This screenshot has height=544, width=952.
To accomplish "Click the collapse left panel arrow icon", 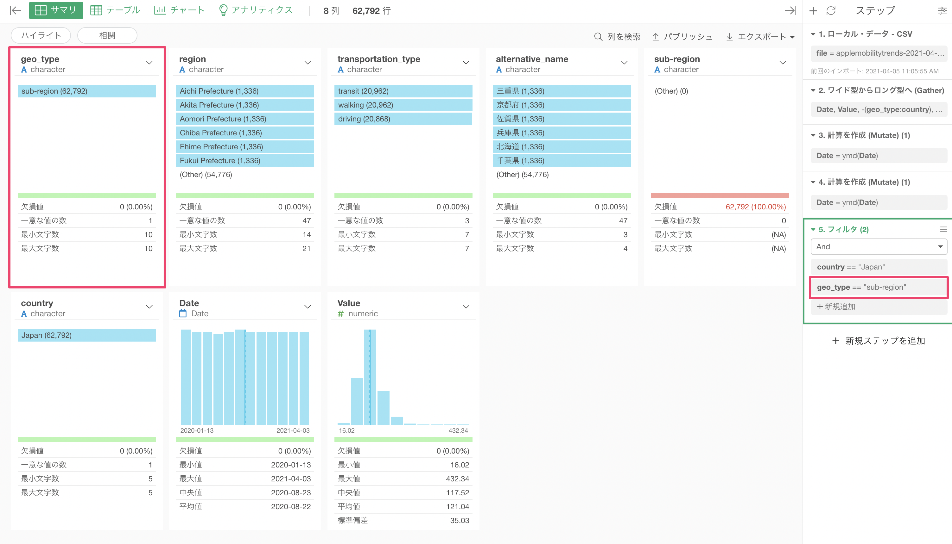I will (x=15, y=10).
